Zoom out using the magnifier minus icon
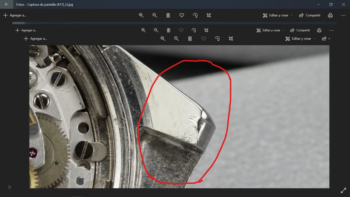 (154, 15)
